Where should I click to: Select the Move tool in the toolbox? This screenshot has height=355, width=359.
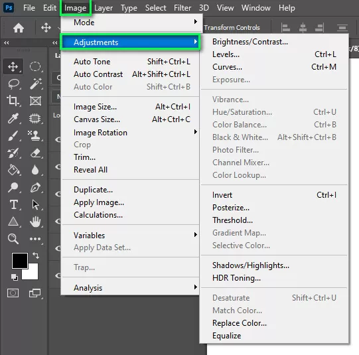click(x=13, y=66)
